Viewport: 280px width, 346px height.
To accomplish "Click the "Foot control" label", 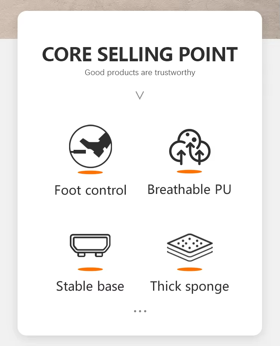I will (x=90, y=190).
